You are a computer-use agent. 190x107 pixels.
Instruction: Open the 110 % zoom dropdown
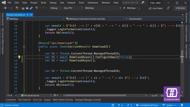pos(11,95)
